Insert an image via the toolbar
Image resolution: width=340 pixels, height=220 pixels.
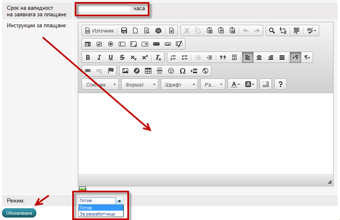[x=125, y=71]
